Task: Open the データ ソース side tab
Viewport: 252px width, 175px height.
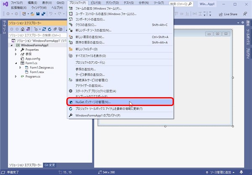Action: 4,27
